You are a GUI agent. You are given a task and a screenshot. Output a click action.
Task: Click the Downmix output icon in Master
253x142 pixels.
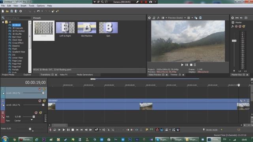pyautogui.click(x=237, y=18)
